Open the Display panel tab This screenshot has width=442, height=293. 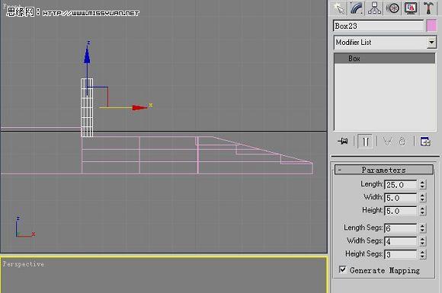tap(411, 8)
